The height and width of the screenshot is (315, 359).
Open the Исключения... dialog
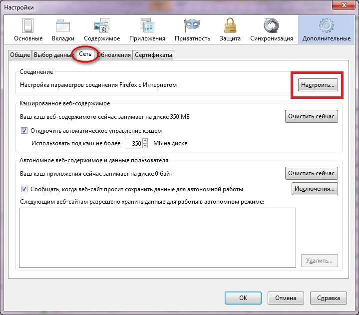pyautogui.click(x=315, y=189)
